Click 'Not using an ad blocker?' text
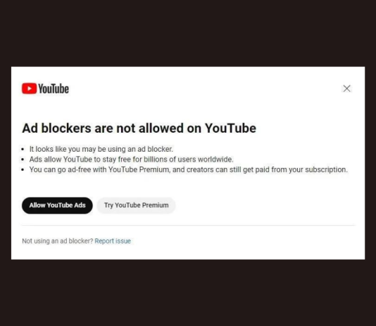 pyautogui.click(x=58, y=241)
